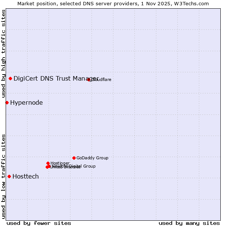This screenshot has width=226, height=226.
Task: Click the GoDaddy Group text label
Action: point(92,158)
